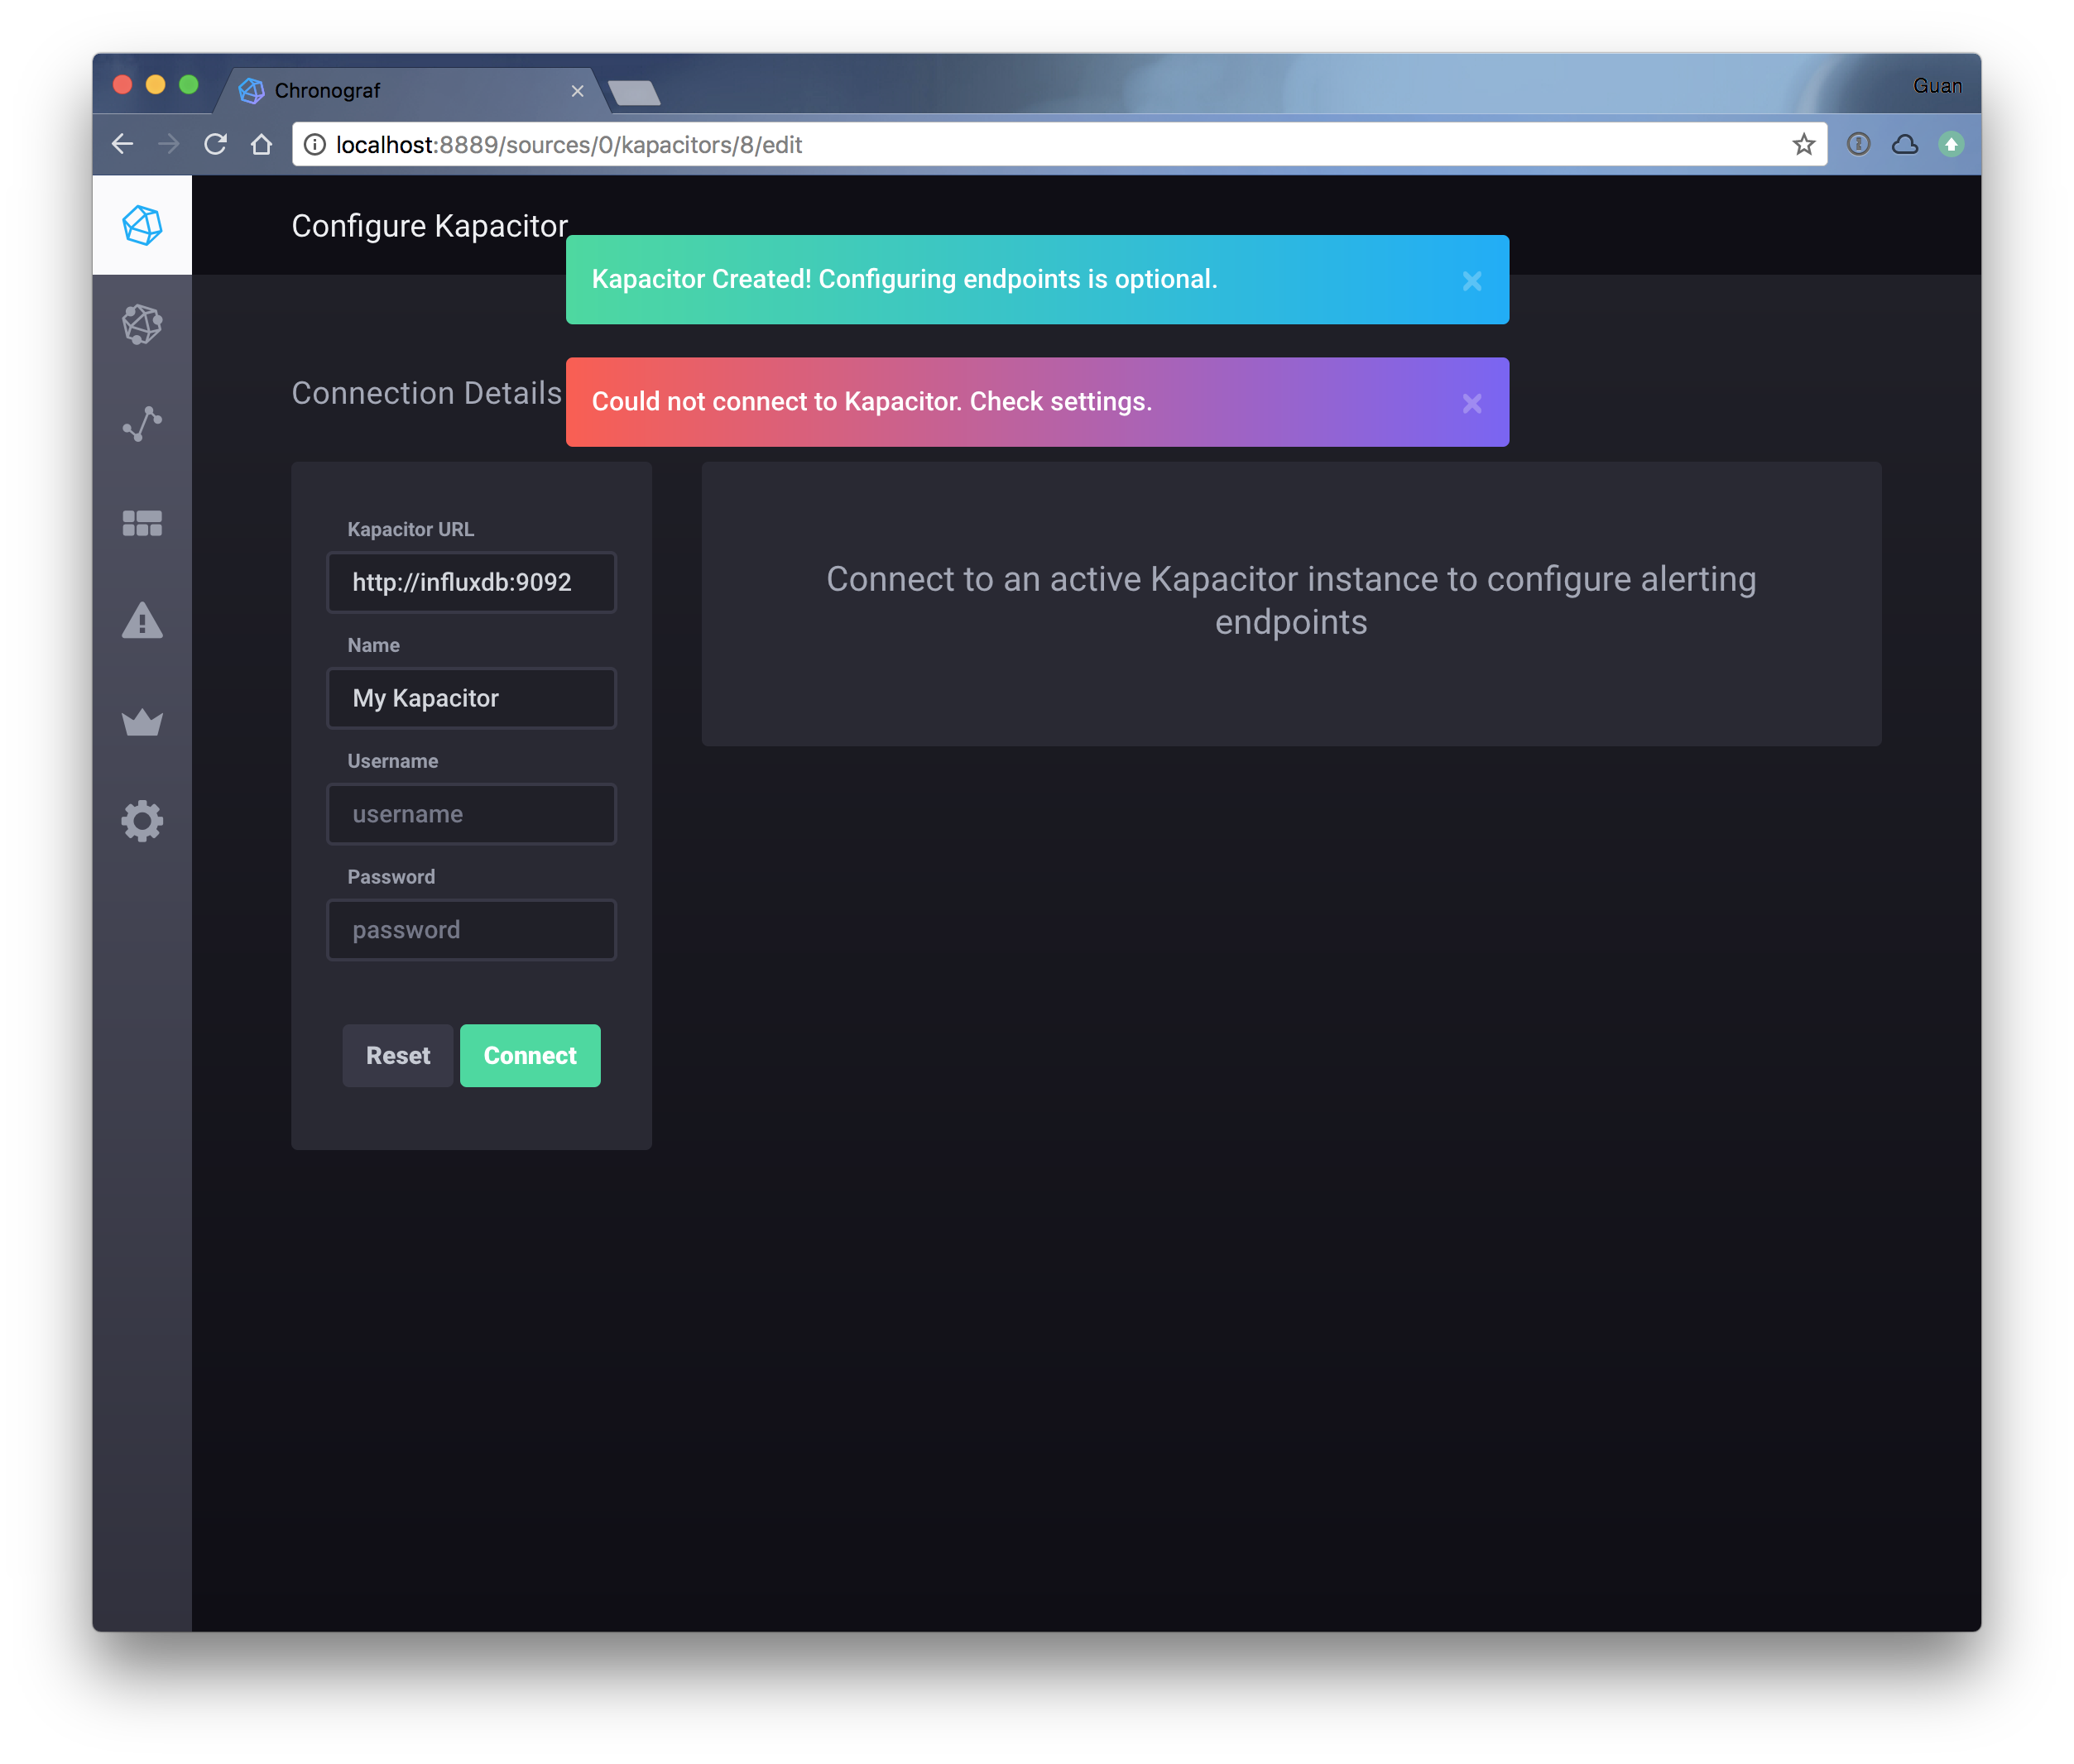Reload the page using the refresh icon
The height and width of the screenshot is (1764, 2074).
pyautogui.click(x=216, y=143)
